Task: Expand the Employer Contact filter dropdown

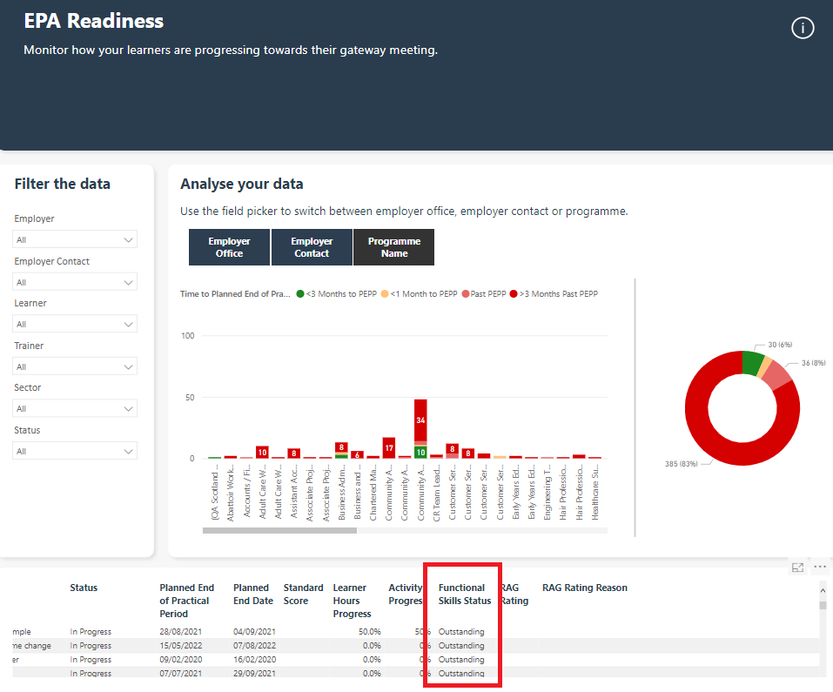Action: click(74, 282)
